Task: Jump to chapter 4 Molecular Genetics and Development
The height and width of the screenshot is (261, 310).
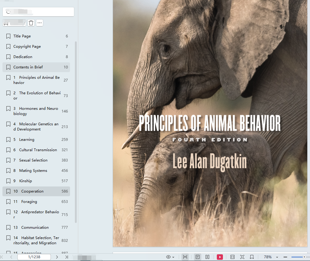Action: [x=36, y=127]
